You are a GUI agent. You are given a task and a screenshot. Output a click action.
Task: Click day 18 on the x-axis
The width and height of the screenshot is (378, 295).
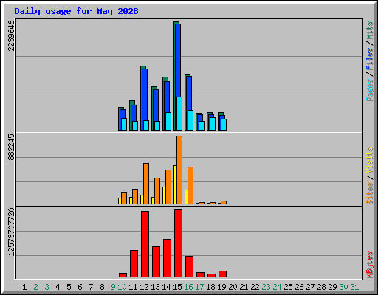(x=210, y=287)
